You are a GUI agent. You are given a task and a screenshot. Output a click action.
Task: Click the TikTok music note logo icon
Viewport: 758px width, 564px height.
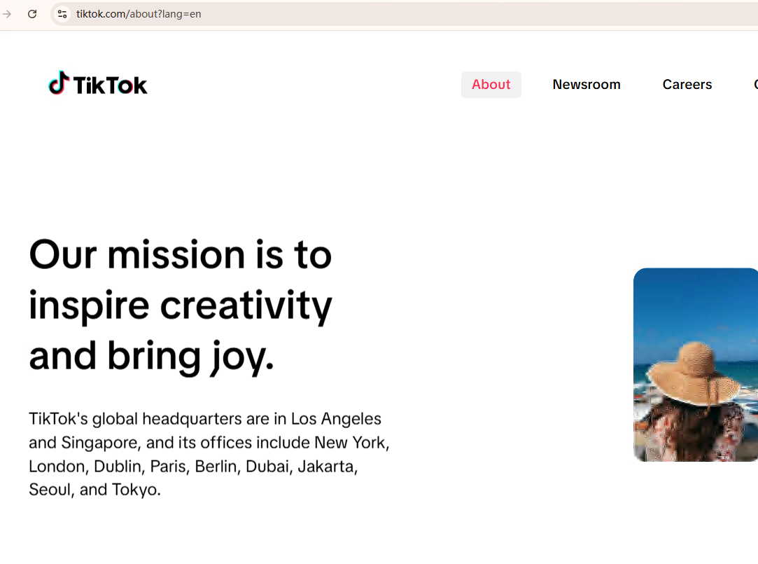pyautogui.click(x=59, y=83)
